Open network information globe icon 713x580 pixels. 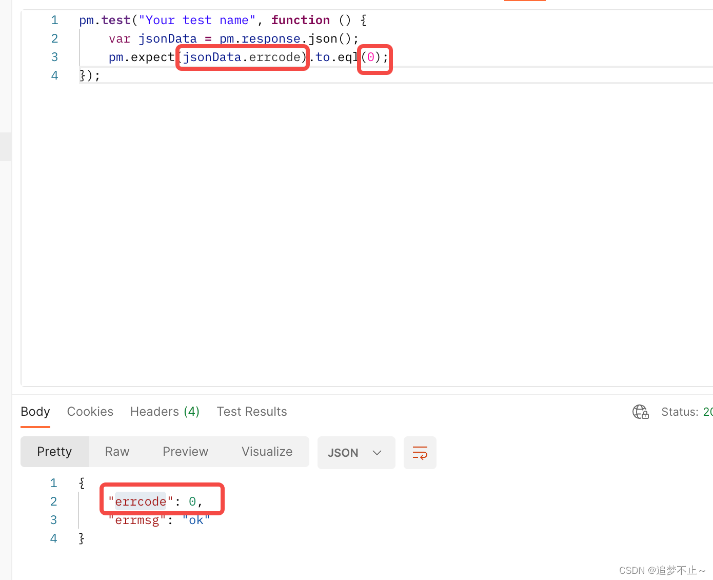[x=641, y=412]
